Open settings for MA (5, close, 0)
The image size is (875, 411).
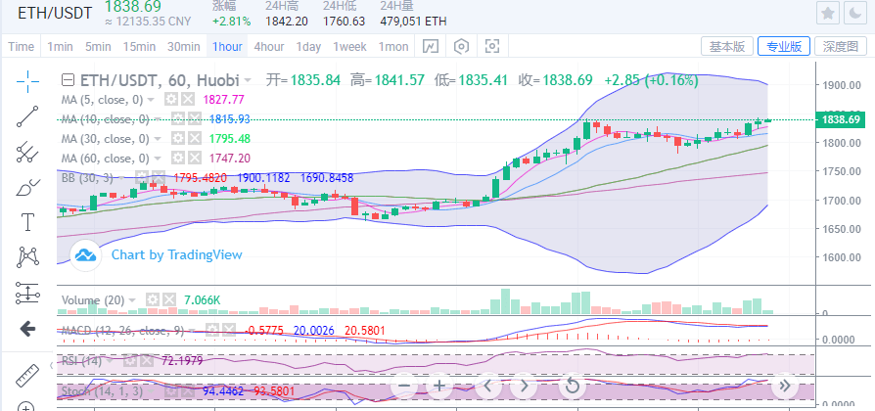(171, 100)
